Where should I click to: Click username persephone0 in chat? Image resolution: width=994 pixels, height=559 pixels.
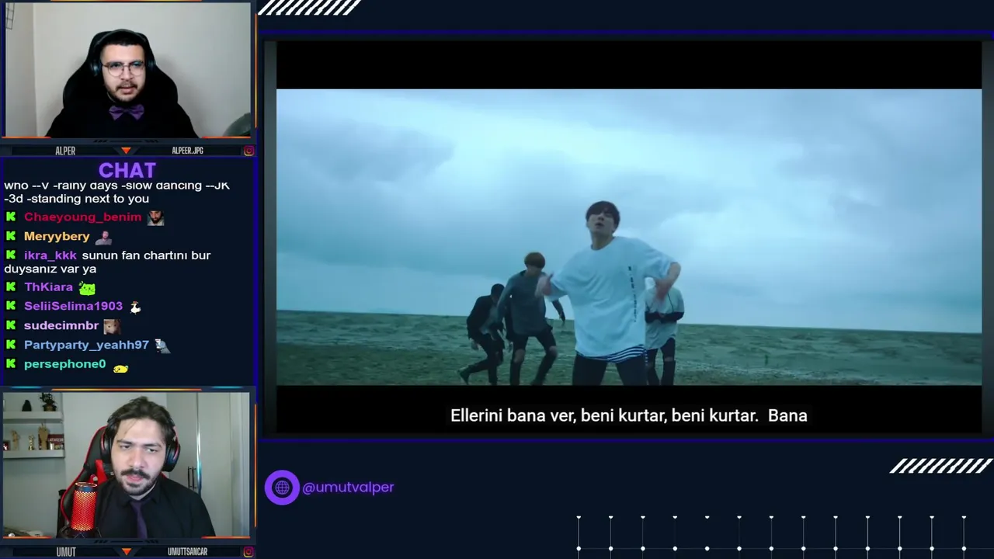64,364
